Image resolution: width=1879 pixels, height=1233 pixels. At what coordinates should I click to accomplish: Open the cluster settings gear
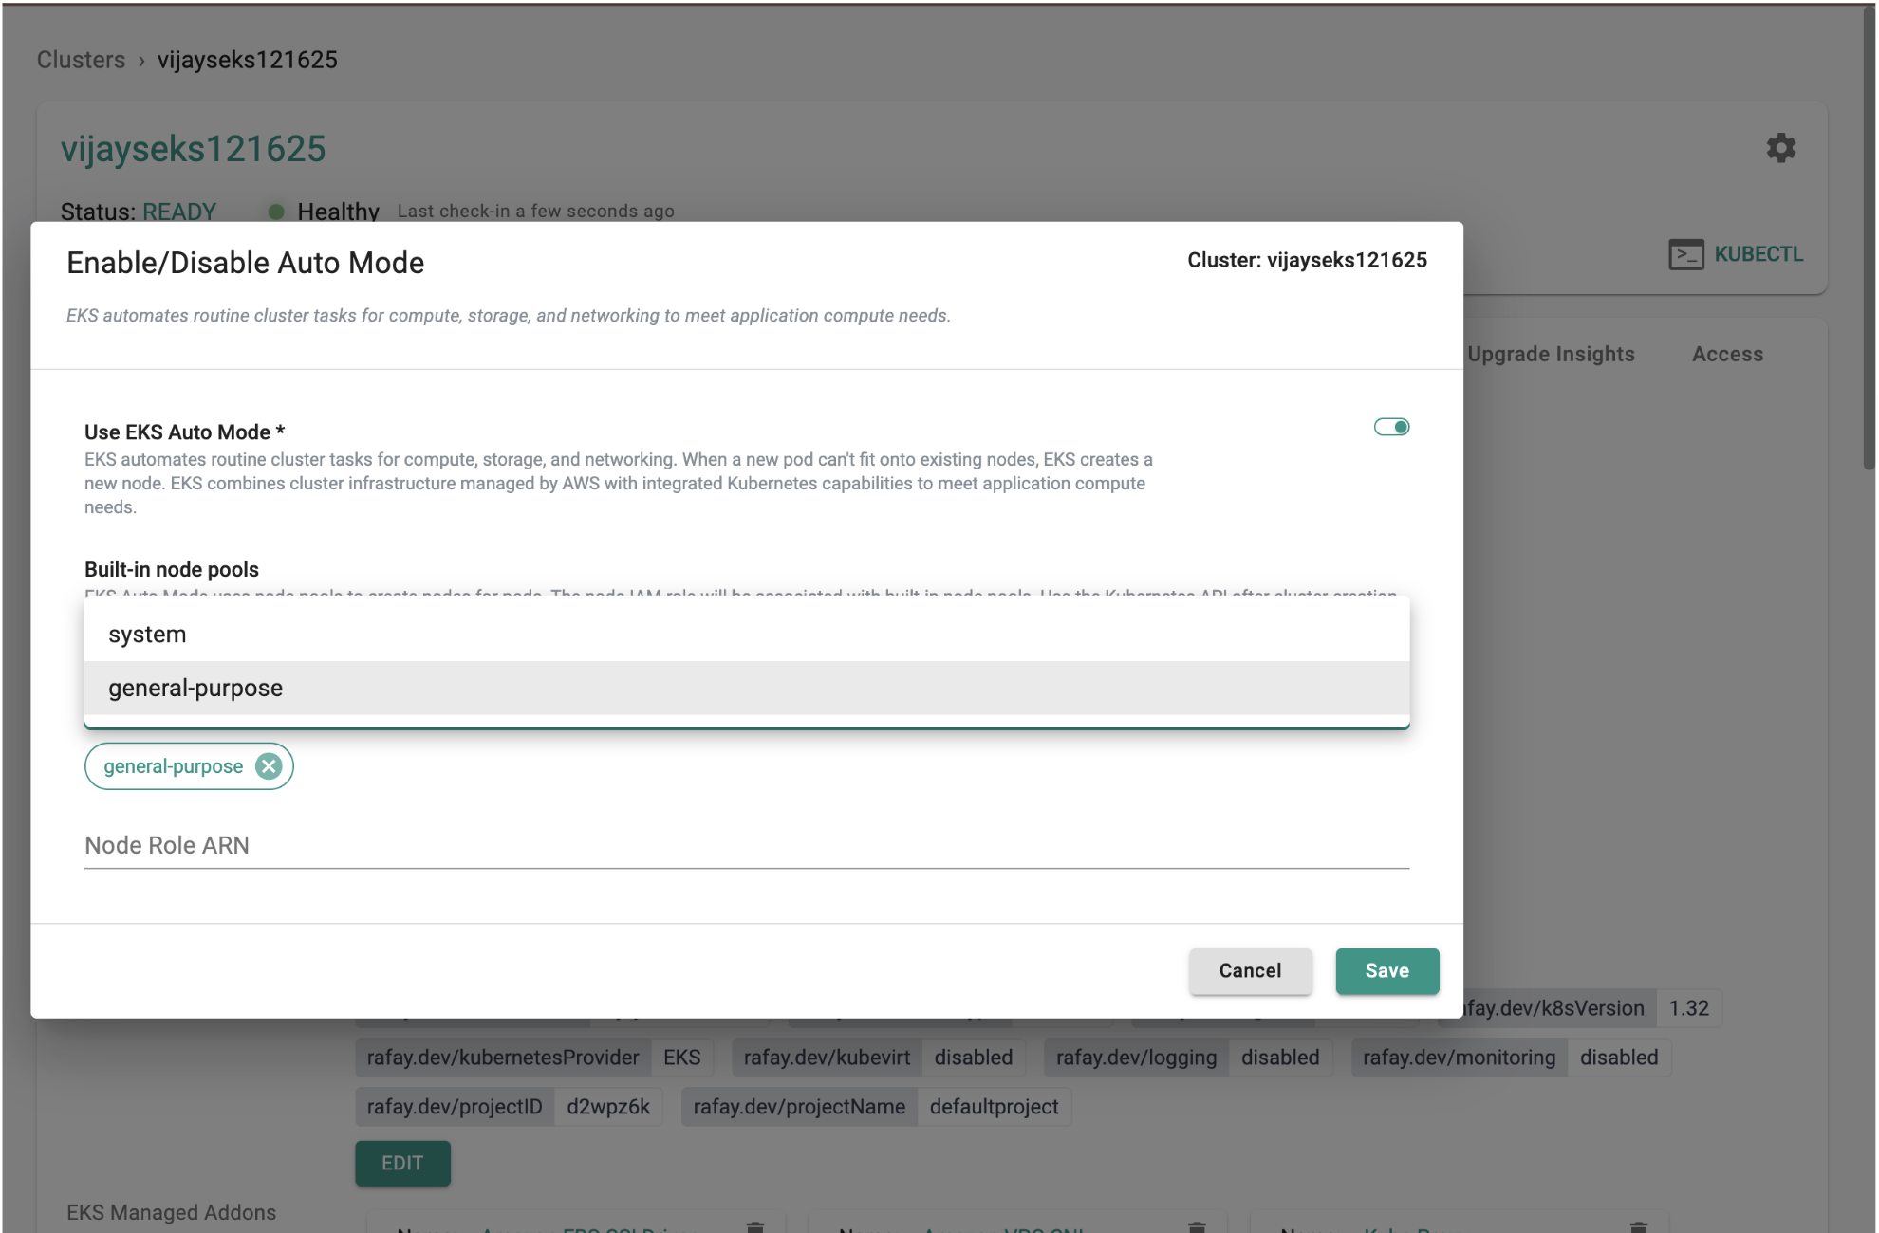click(x=1780, y=148)
